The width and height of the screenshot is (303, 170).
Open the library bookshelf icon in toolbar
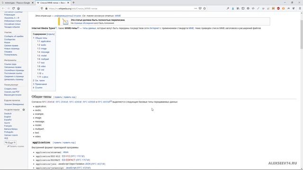coord(238,8)
